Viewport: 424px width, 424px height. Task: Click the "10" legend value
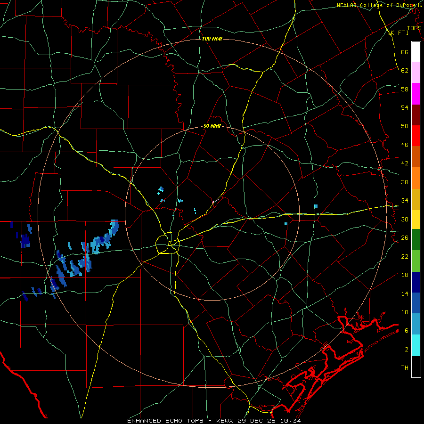coord(405,312)
